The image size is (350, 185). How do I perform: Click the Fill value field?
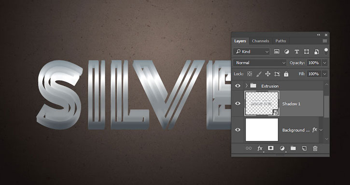[314, 74]
